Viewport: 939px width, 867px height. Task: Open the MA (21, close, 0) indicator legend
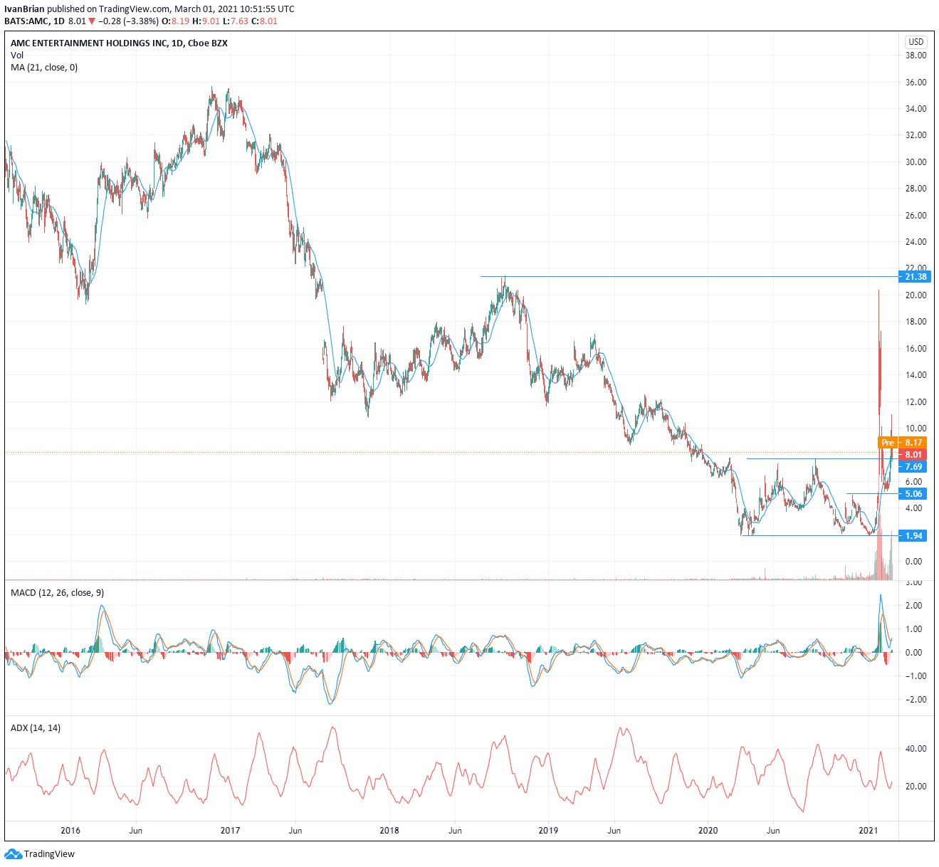tap(44, 68)
